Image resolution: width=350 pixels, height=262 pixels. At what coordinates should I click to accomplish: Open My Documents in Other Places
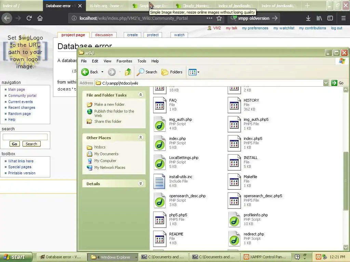coord(106,154)
